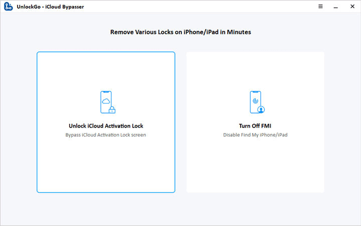Select the Unlock iCloud Activation Lock title
The image size is (361, 226).
[x=106, y=126]
